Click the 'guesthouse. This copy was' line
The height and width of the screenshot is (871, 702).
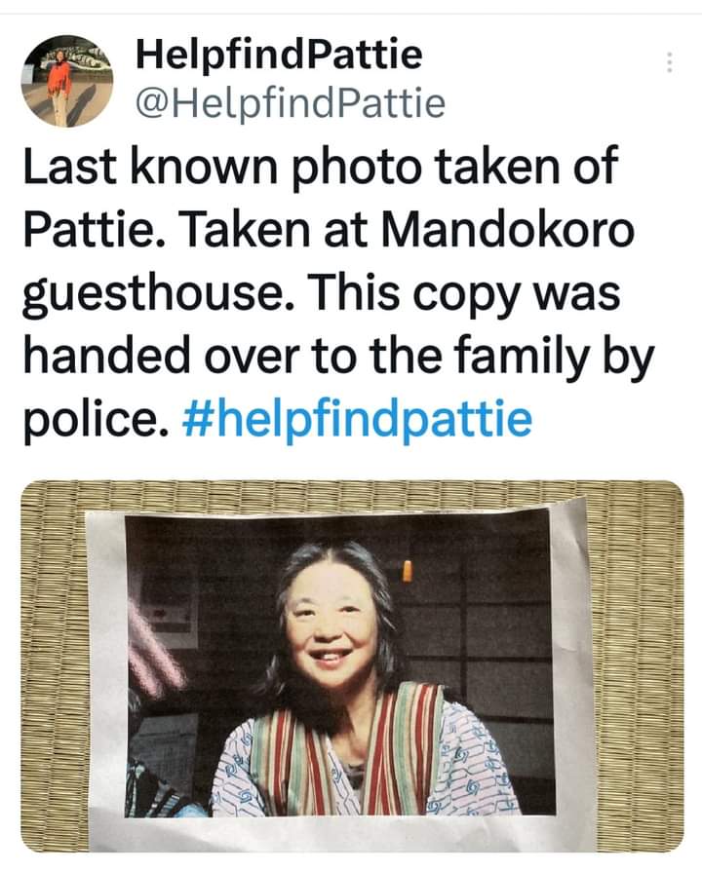pos(322,293)
